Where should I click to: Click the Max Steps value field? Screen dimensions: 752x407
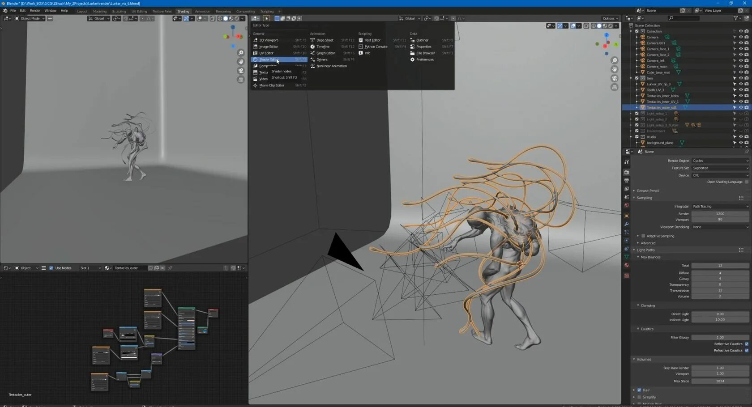tap(720, 382)
